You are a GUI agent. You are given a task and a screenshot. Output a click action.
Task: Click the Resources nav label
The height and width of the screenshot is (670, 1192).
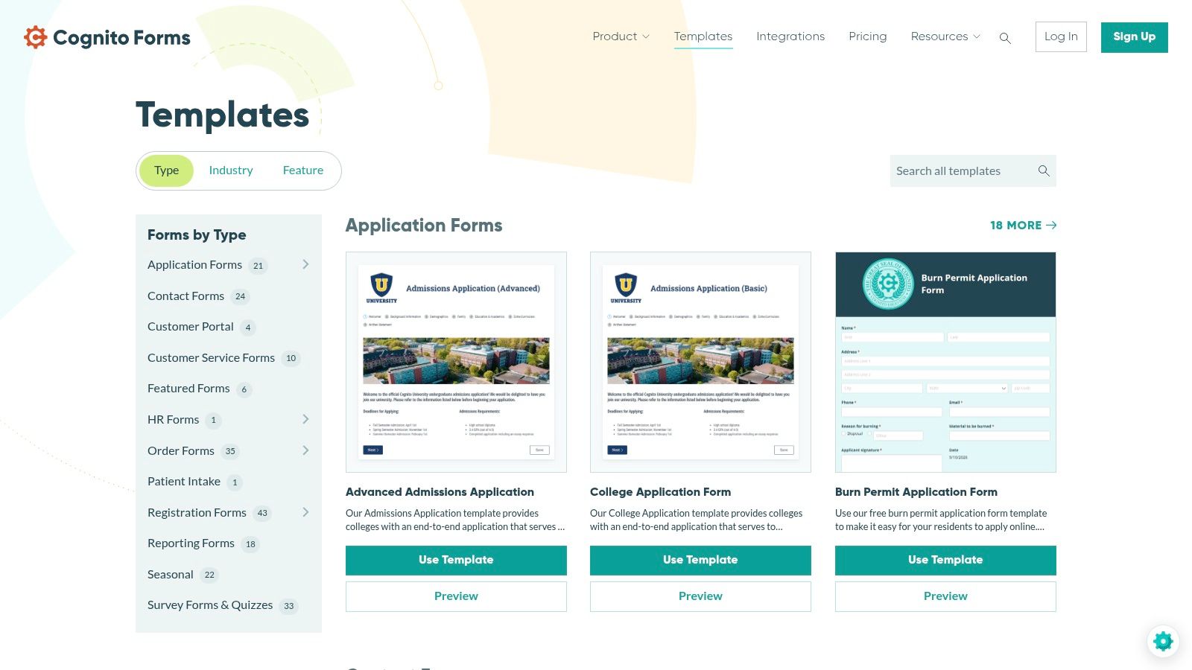[x=939, y=36]
